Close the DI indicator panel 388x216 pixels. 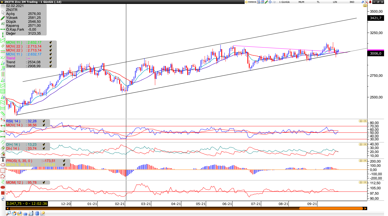[365, 144]
